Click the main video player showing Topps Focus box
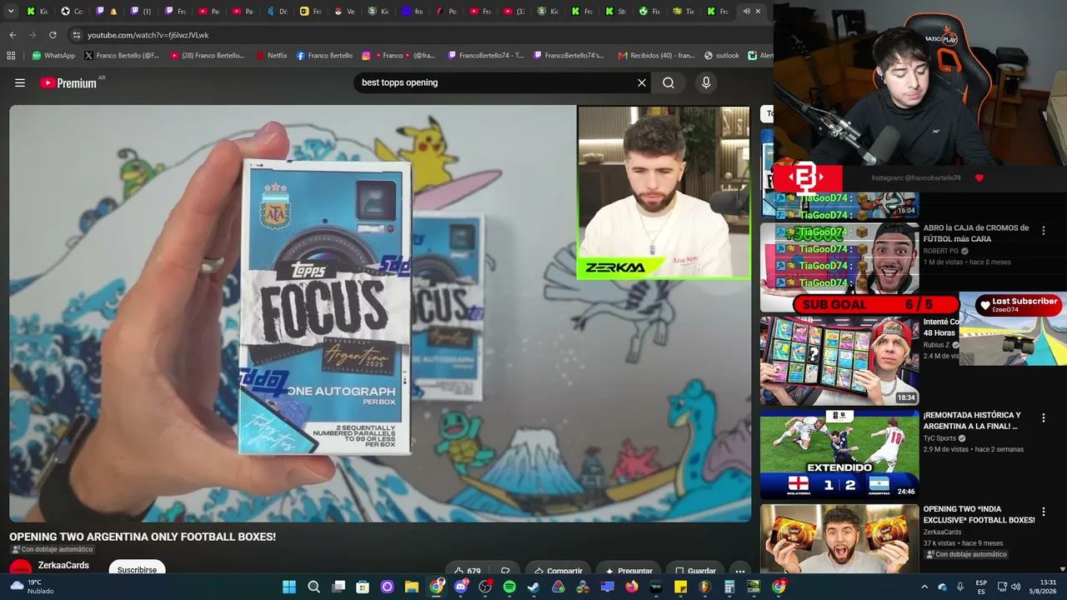Screen dimensions: 1067x600 coord(380,313)
